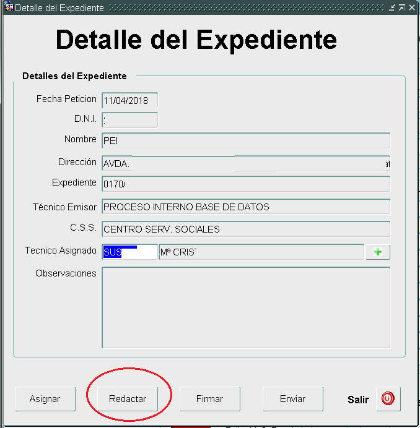Click the D.N.I. field
Image resolution: width=420 pixels, height=428 pixels.
coord(129,120)
